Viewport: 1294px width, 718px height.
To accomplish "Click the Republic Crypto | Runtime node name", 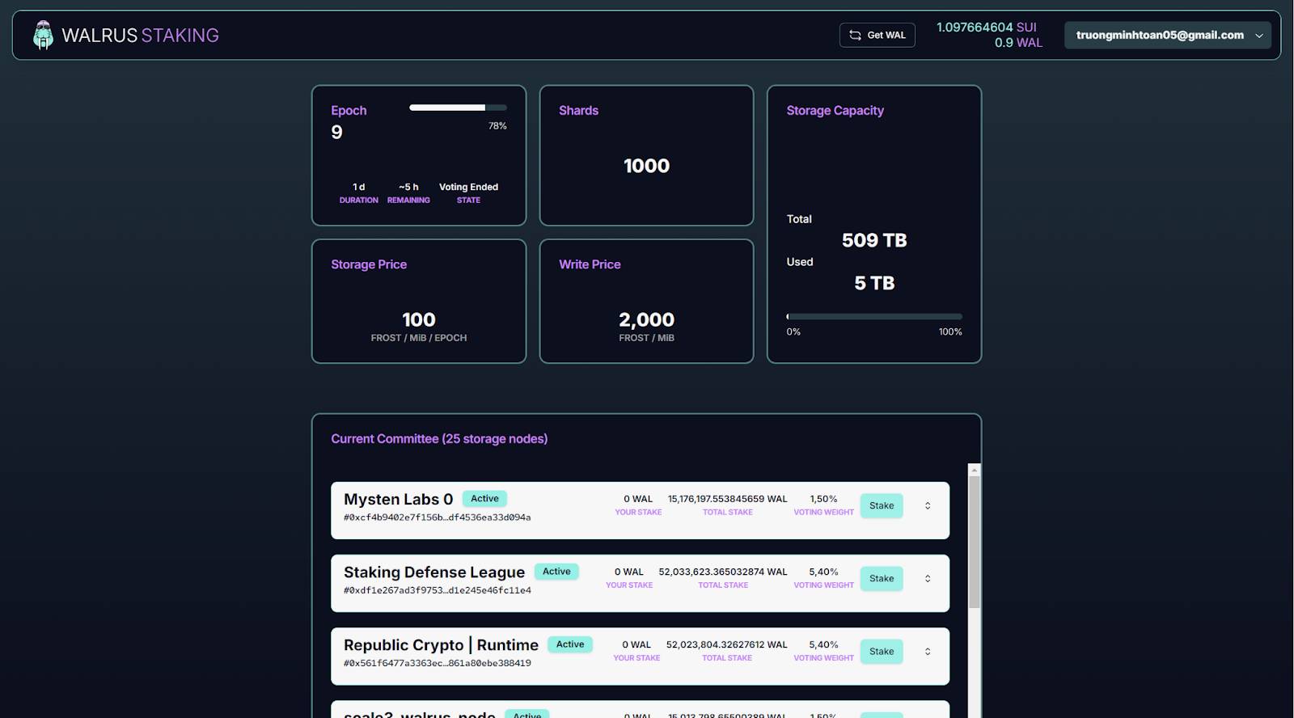I will pyautogui.click(x=441, y=645).
